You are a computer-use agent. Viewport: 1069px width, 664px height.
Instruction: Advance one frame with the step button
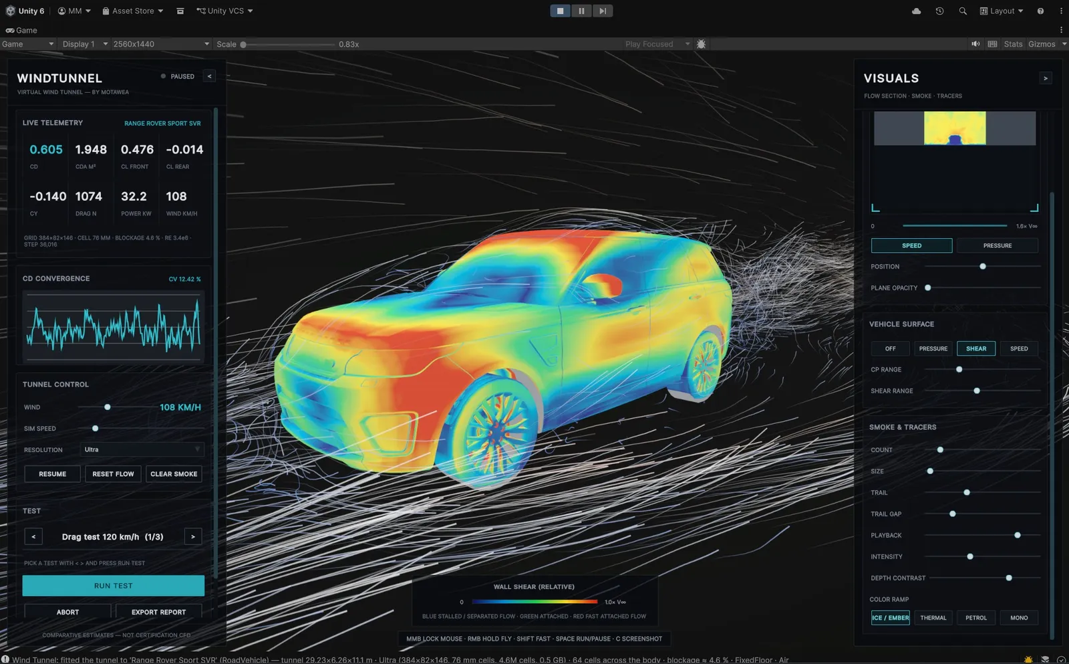tap(603, 11)
